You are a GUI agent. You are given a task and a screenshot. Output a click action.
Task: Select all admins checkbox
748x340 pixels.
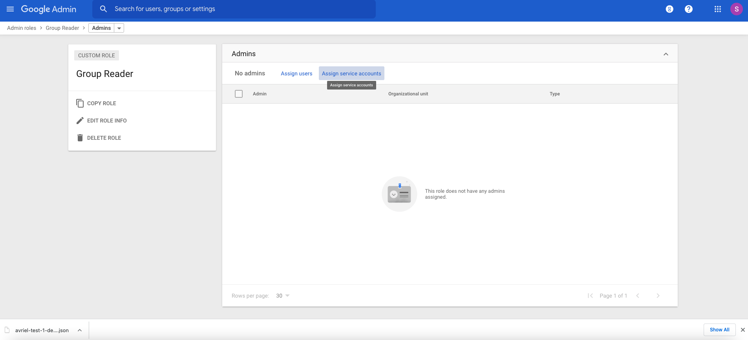[x=239, y=94]
